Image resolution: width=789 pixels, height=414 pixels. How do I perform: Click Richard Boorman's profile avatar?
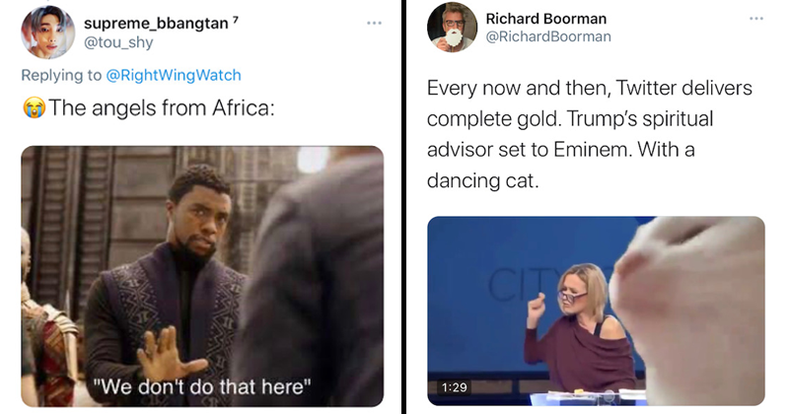click(x=452, y=28)
